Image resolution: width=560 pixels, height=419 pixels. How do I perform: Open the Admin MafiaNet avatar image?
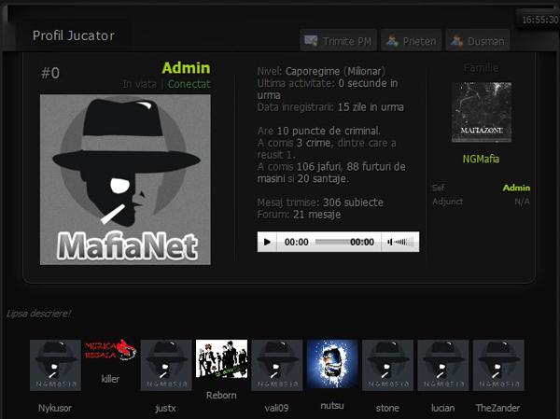coord(125,179)
